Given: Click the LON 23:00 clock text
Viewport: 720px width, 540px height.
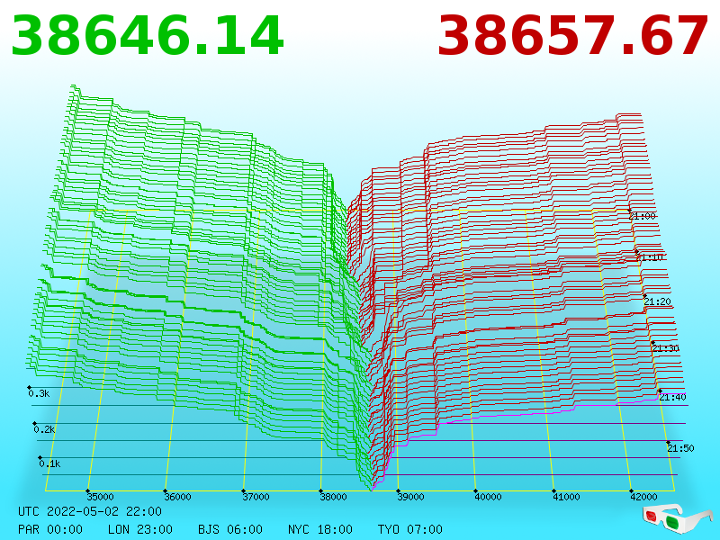Looking at the screenshot, I should [x=140, y=529].
